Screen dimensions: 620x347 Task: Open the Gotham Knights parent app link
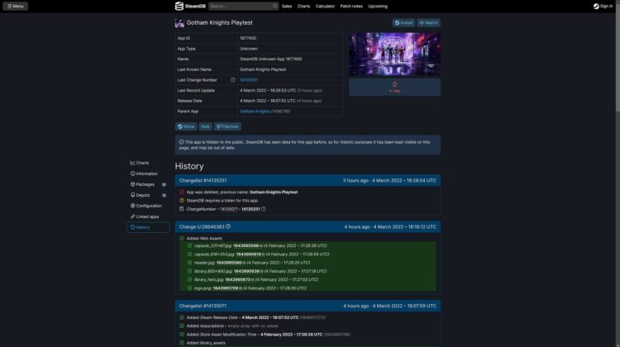click(x=255, y=112)
